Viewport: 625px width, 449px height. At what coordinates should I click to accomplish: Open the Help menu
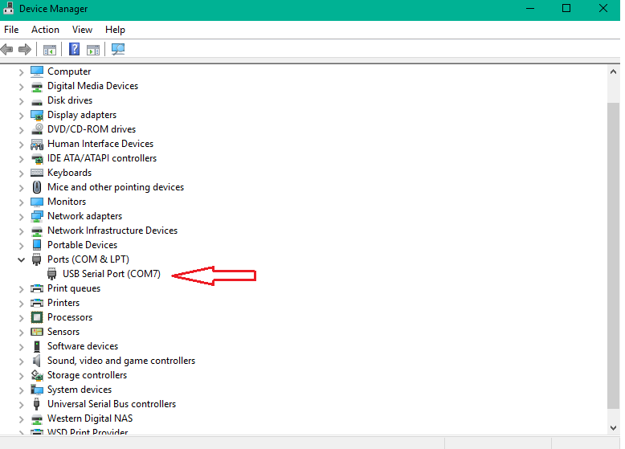pos(115,30)
